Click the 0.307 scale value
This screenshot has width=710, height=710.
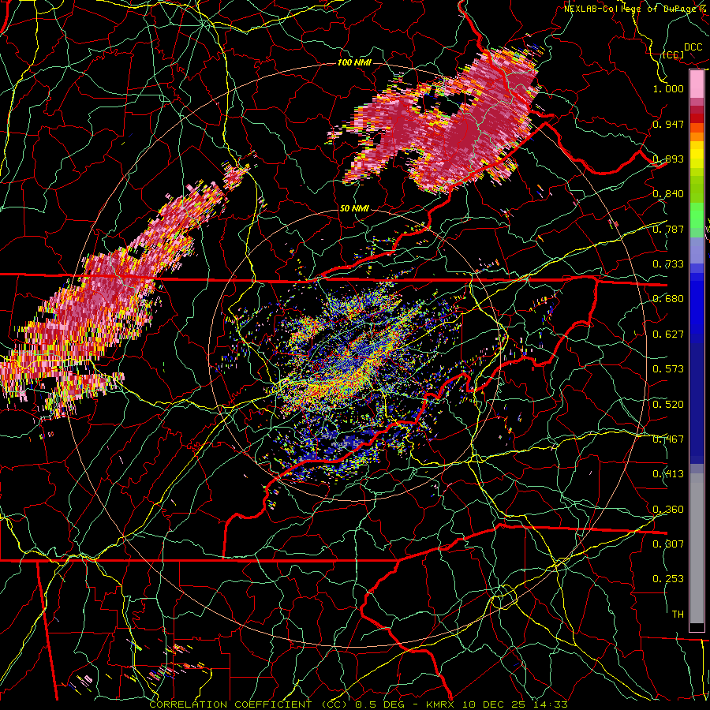pyautogui.click(x=668, y=544)
